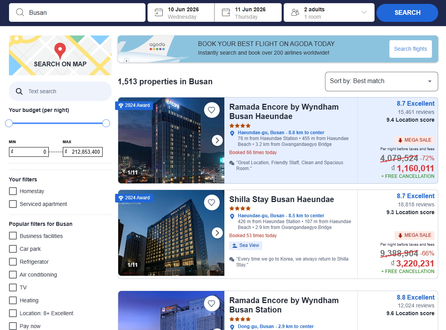Click the heart icon on Ramada Encore Haeundae
Image resolution: width=446 pixels, height=330 pixels.
(211, 110)
